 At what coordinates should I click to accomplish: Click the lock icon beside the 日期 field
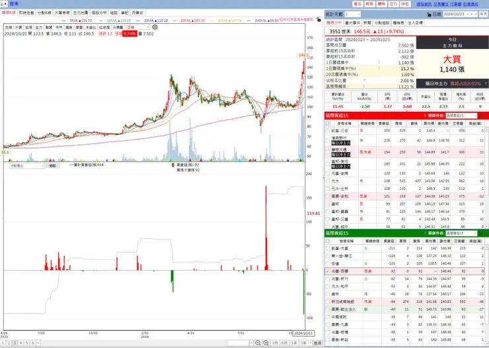429,15
